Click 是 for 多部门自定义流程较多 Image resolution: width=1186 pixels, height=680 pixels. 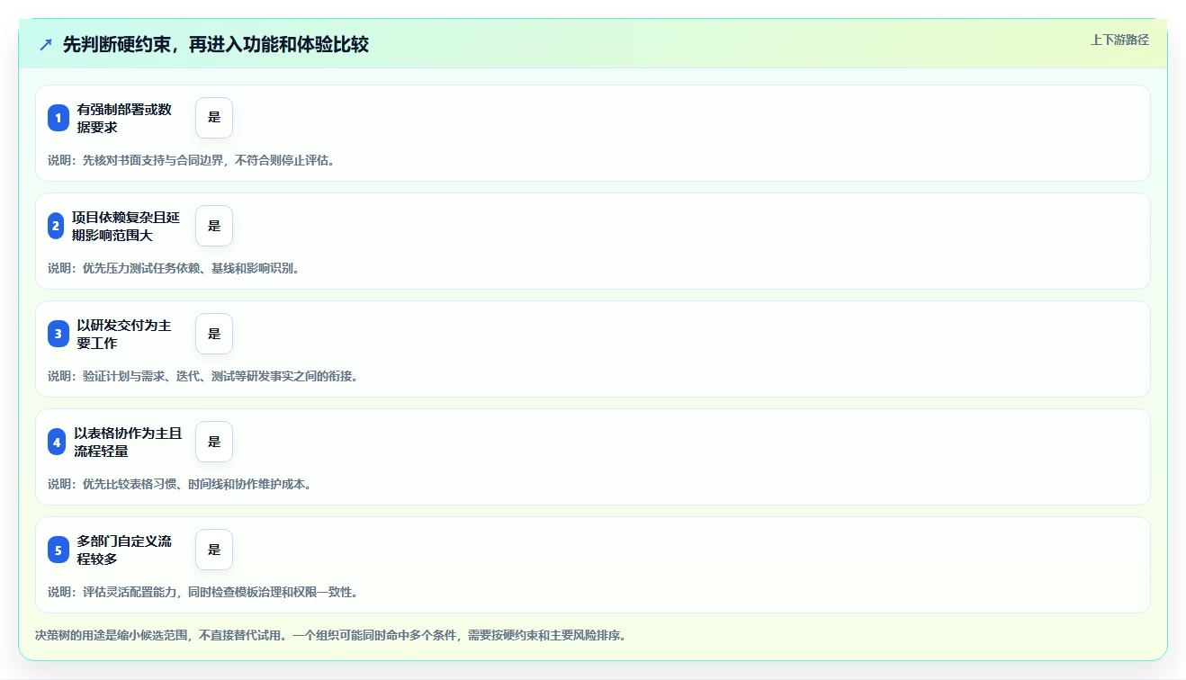coord(214,550)
